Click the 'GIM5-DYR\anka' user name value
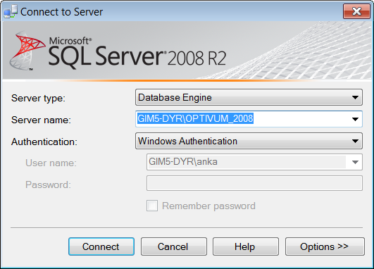Viewport: 374px width, 269px height. [183, 162]
